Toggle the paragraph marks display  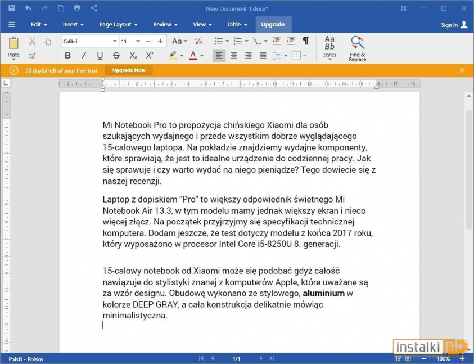coord(306,41)
